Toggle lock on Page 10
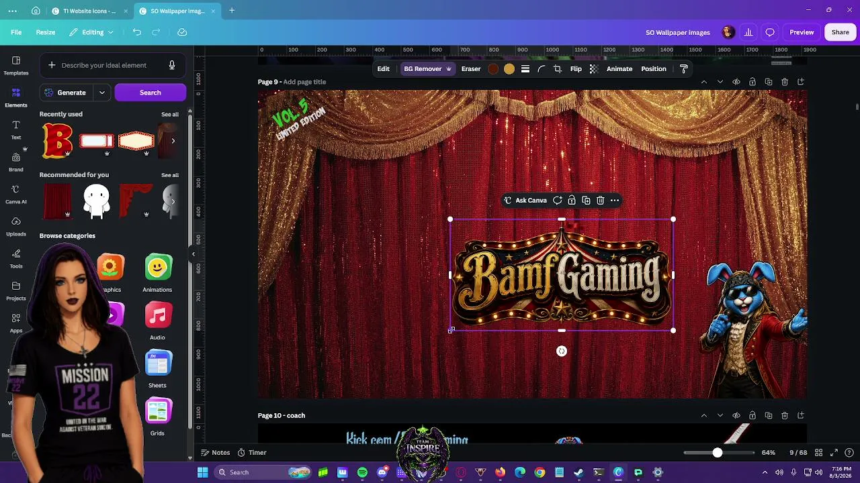Viewport: 860px width, 483px height. tap(752, 415)
